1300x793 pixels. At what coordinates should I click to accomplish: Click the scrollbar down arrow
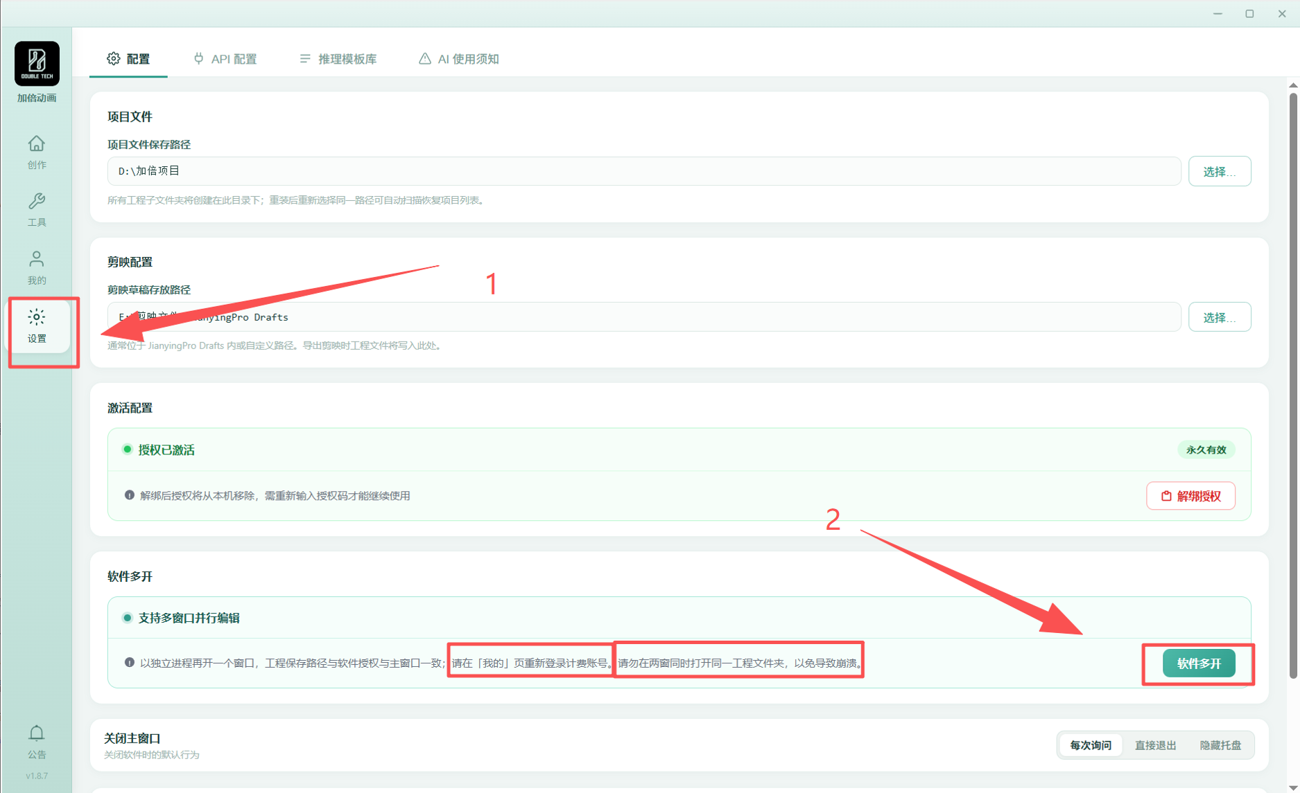[1293, 787]
